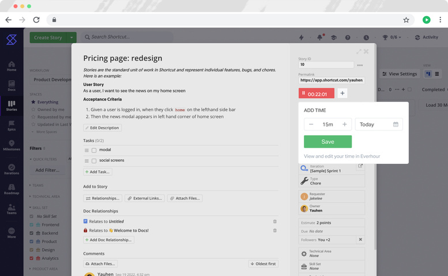
Task: Open View and edit your time in Everhour
Action: 342,156
